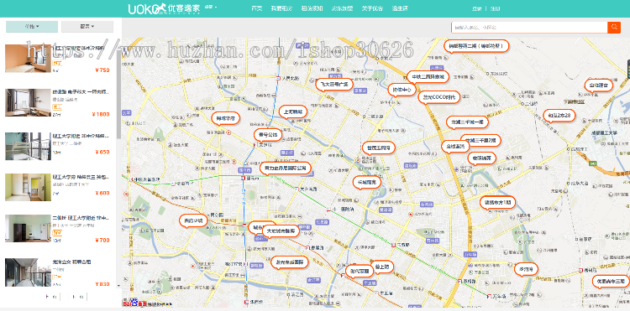Image resolution: width=630 pixels, height=311 pixels.
Task: Select the 沙河湾 map marker
Action: point(526,269)
